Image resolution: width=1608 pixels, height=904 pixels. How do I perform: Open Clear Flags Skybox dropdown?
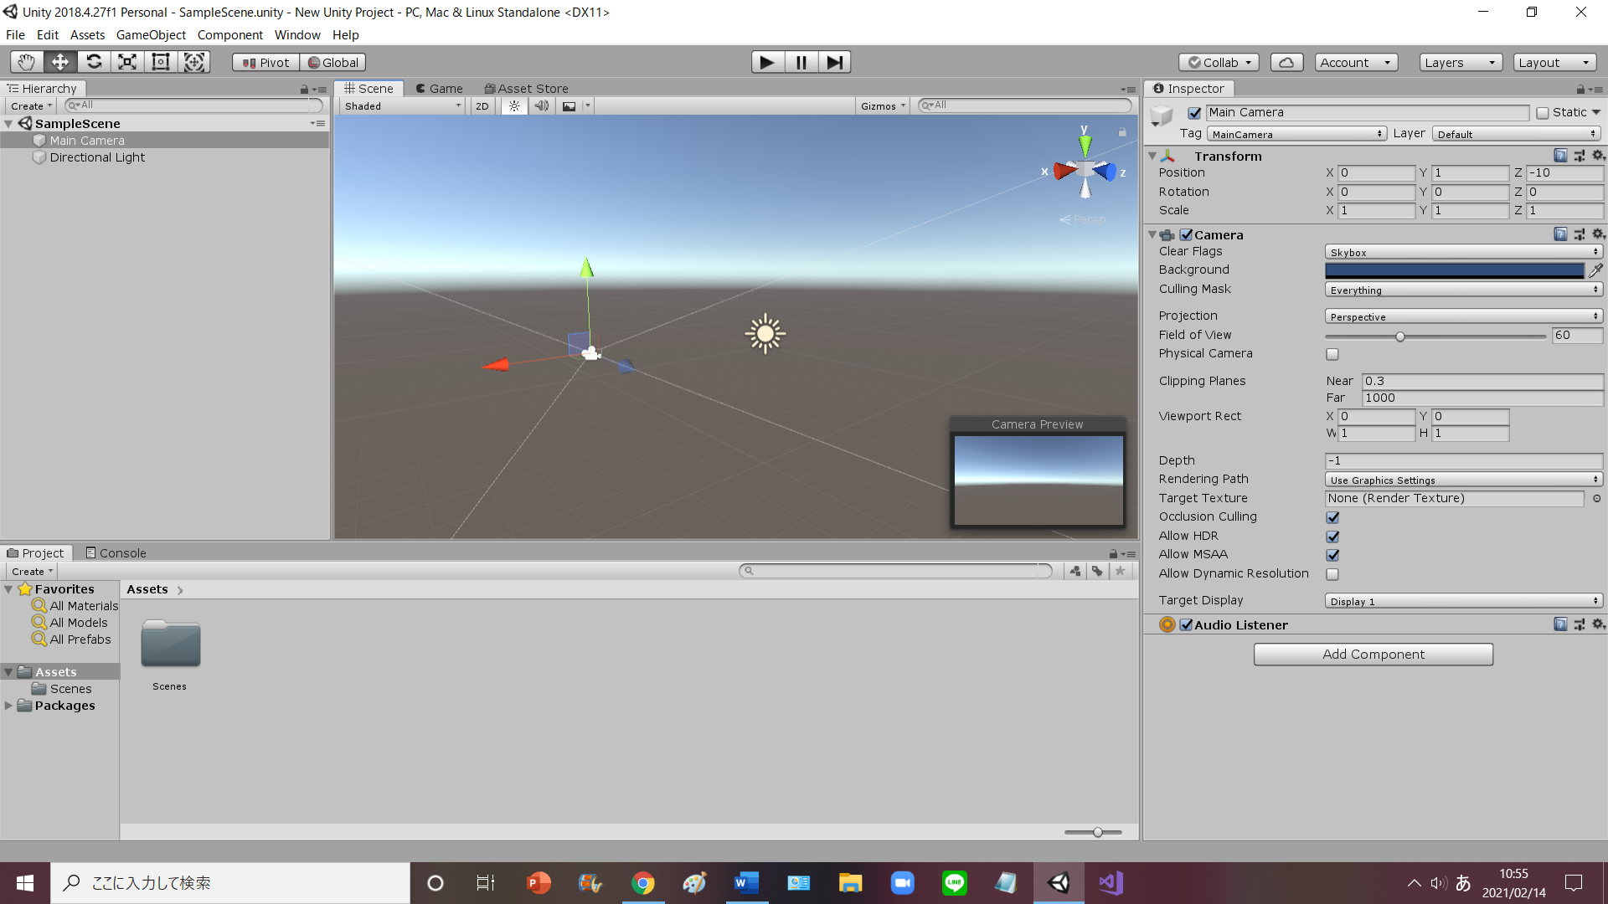[x=1463, y=252]
